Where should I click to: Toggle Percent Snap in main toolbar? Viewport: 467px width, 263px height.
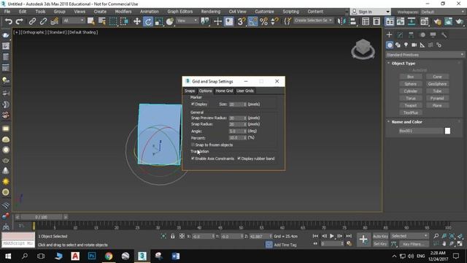tap(263, 21)
